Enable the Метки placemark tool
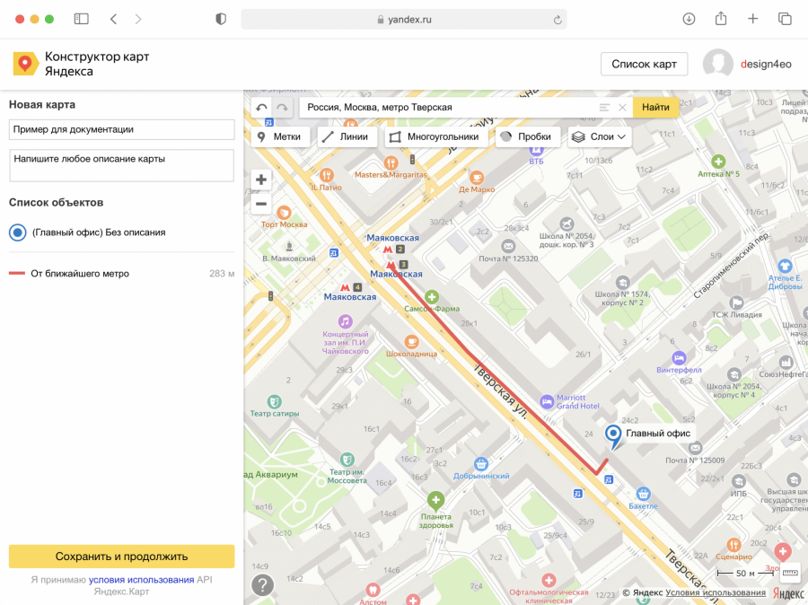The width and height of the screenshot is (808, 605). 279,136
